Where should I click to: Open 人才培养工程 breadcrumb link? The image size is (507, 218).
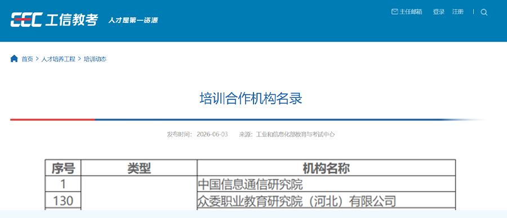(x=58, y=59)
